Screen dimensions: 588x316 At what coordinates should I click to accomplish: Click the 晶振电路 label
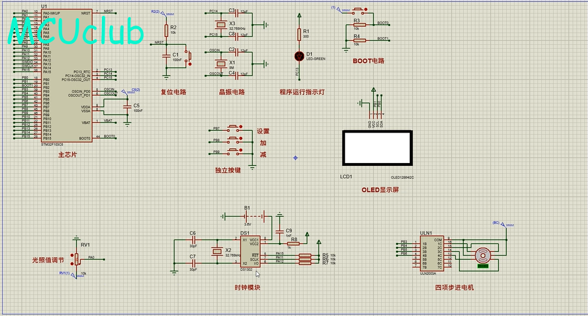(x=232, y=92)
